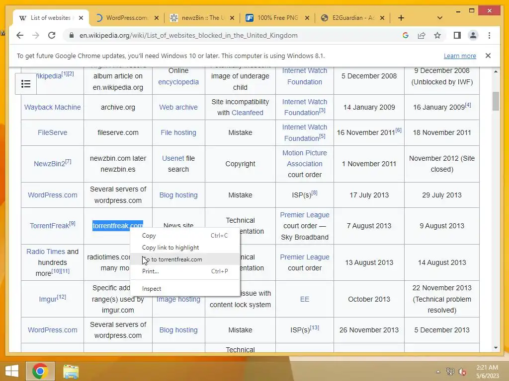Screen dimensions: 509x381
Task: Open the Learn more link
Action: point(460,56)
